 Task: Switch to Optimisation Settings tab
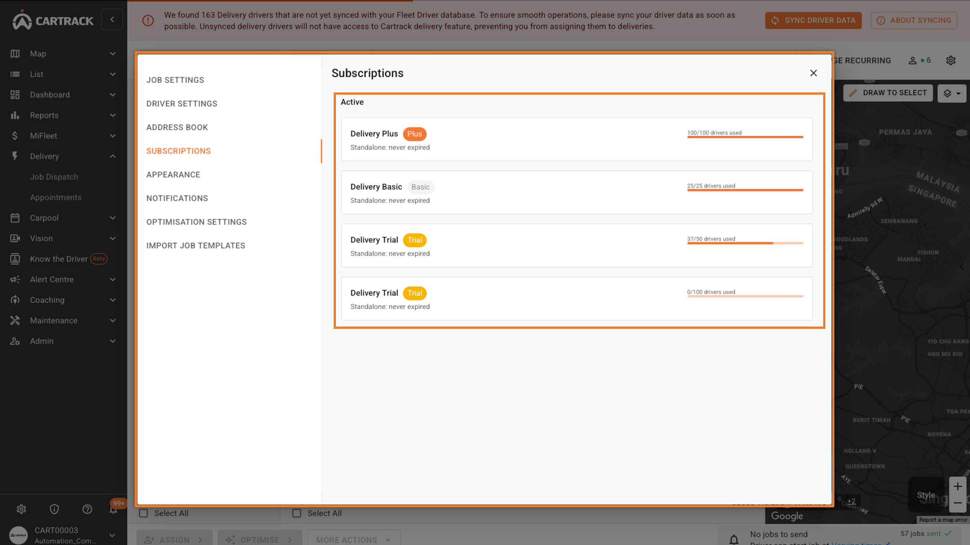[196, 222]
